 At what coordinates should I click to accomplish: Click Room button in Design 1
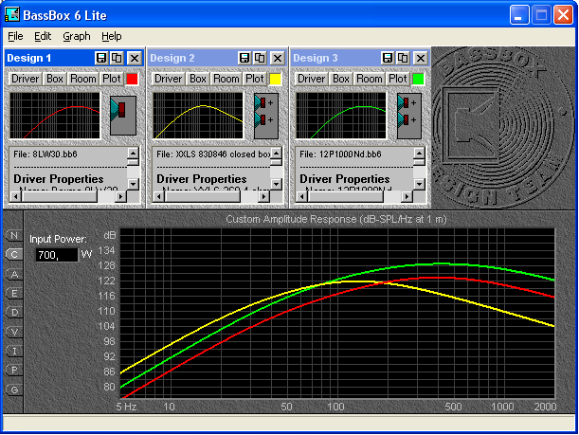[83, 79]
